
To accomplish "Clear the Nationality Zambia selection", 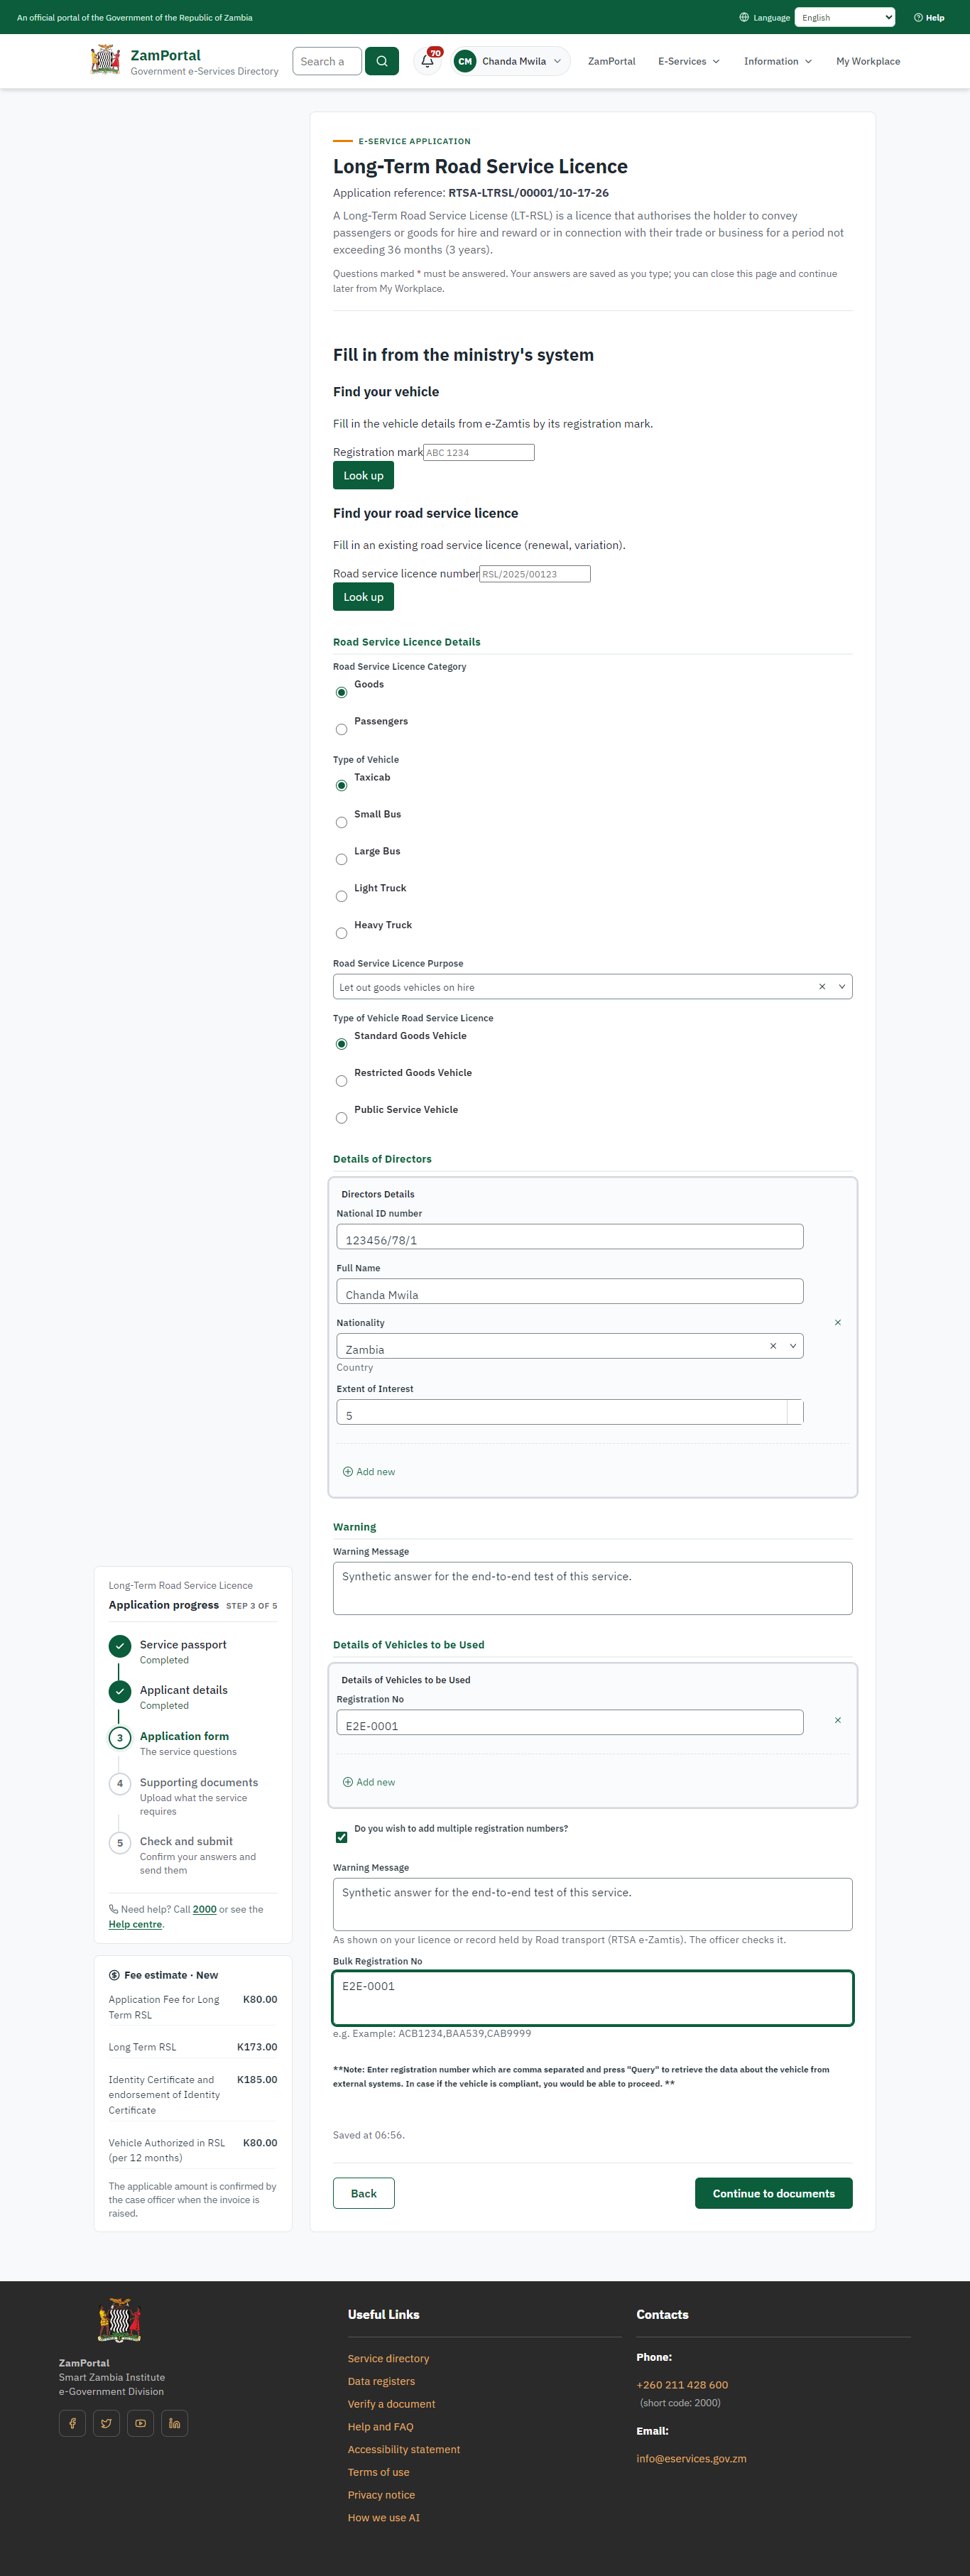I will [773, 1346].
